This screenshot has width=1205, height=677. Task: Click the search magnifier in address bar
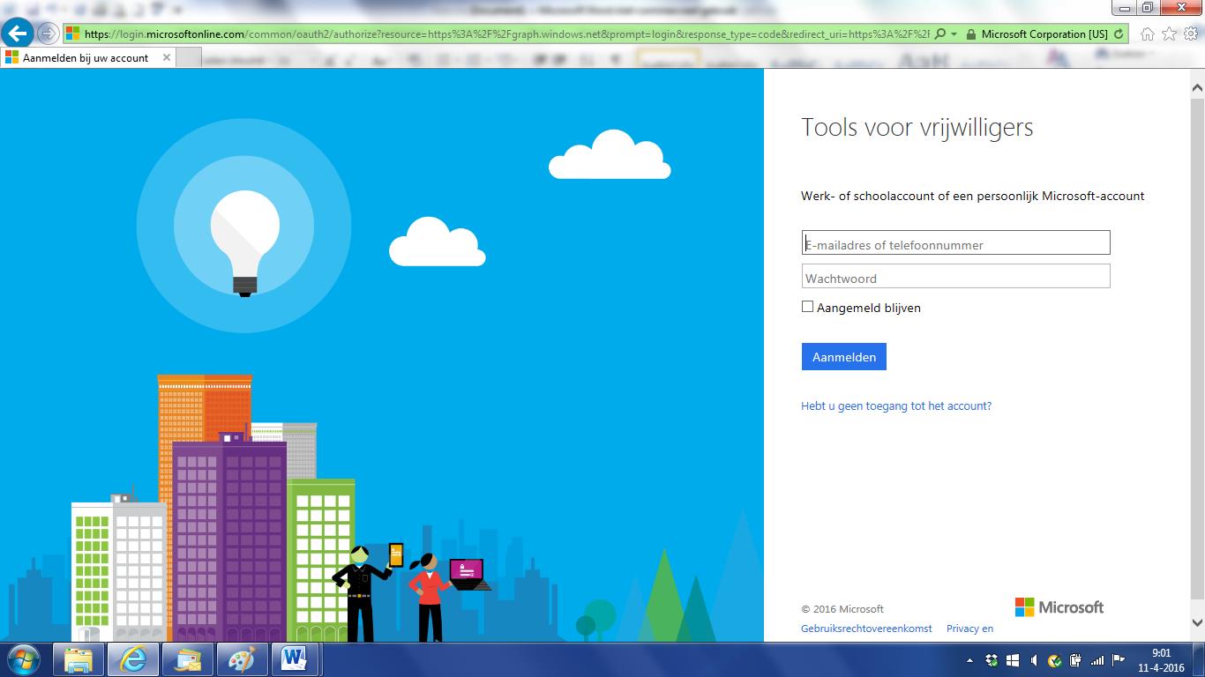pyautogui.click(x=940, y=34)
